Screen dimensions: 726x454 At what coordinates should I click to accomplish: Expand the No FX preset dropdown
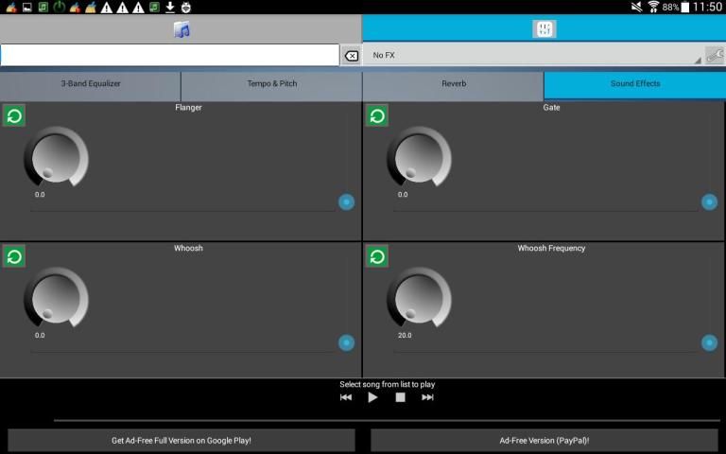pyautogui.click(x=534, y=56)
